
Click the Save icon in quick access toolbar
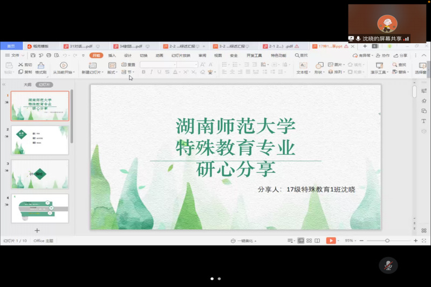pyautogui.click(x=33, y=55)
